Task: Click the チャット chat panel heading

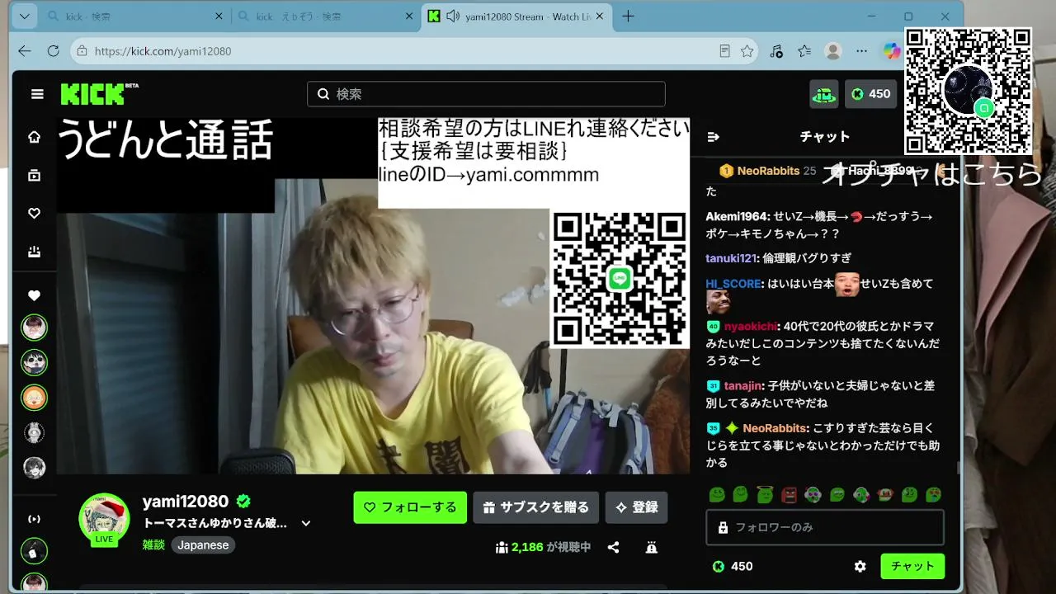Action: point(825,137)
